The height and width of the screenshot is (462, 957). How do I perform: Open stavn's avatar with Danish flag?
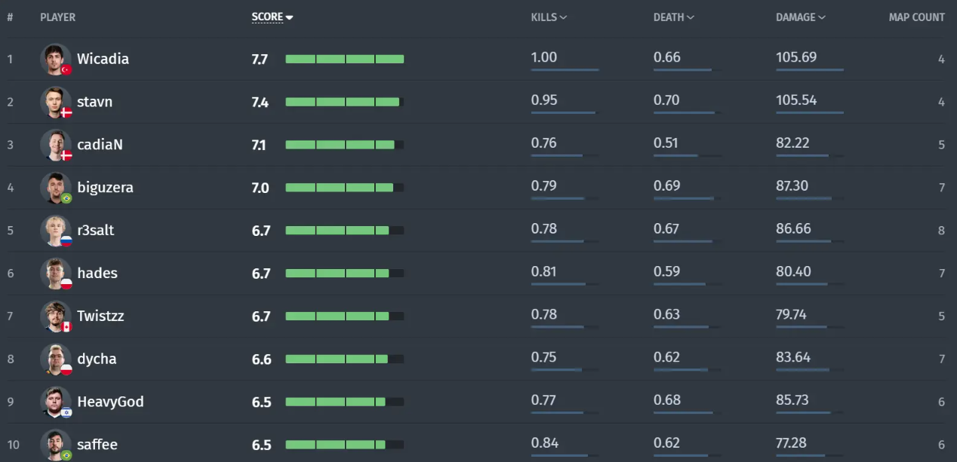coord(56,102)
